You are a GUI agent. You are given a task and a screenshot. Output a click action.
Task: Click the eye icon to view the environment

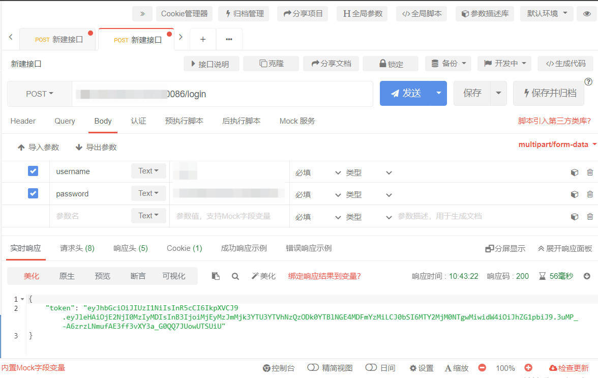pyautogui.click(x=587, y=14)
